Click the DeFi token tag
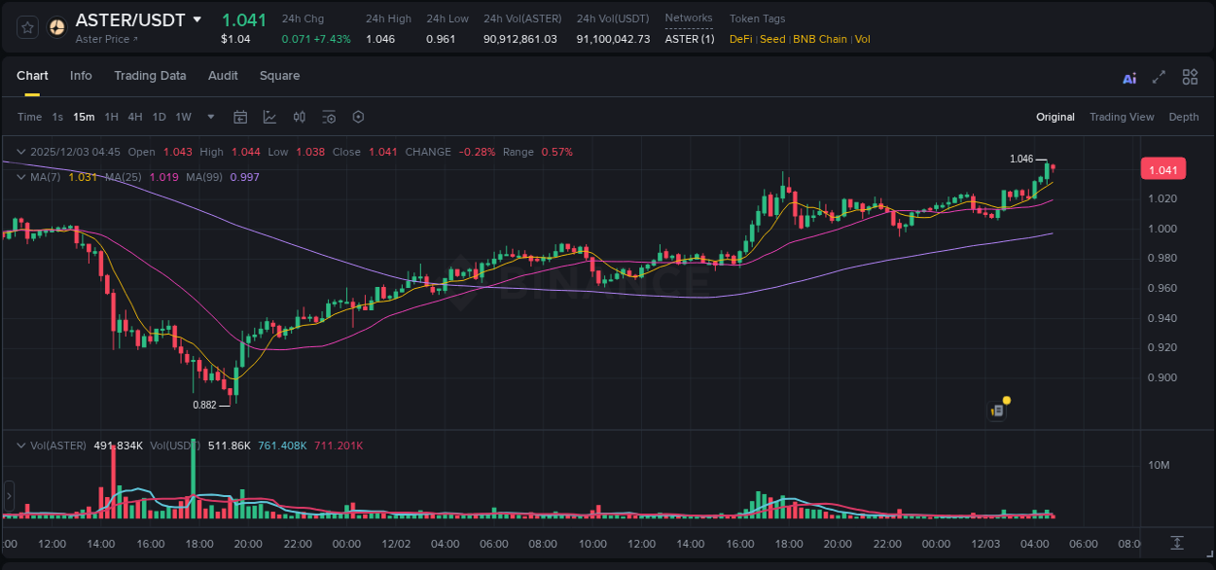 [741, 39]
